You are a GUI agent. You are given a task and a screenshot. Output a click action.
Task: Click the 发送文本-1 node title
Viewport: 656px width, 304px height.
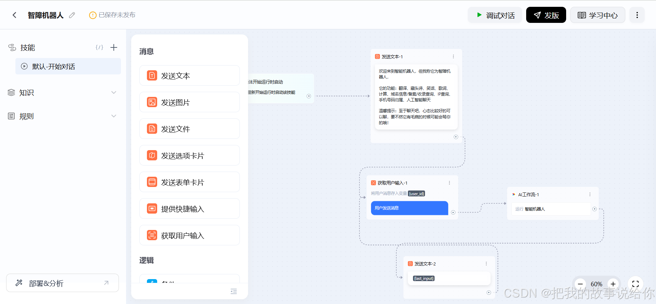[x=392, y=57]
